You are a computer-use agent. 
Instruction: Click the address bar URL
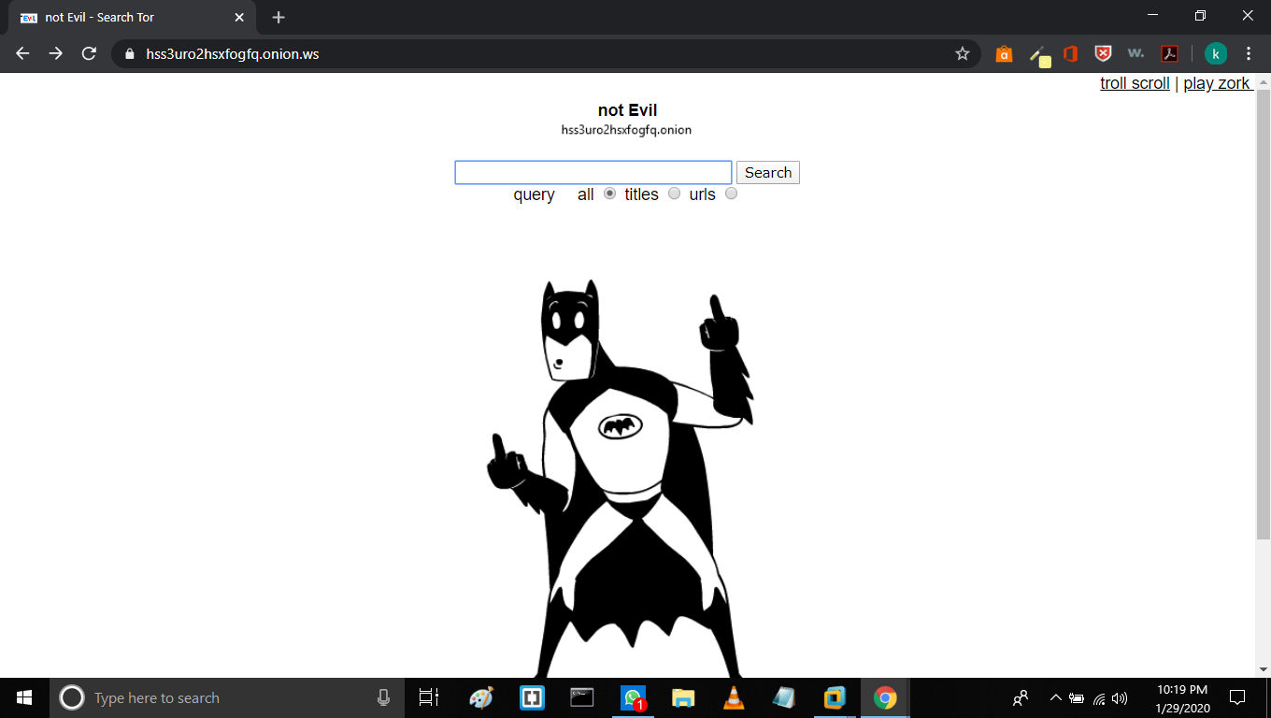click(x=233, y=53)
